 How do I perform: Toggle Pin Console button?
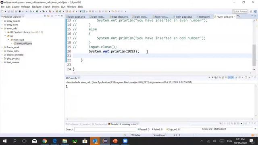[237, 77]
